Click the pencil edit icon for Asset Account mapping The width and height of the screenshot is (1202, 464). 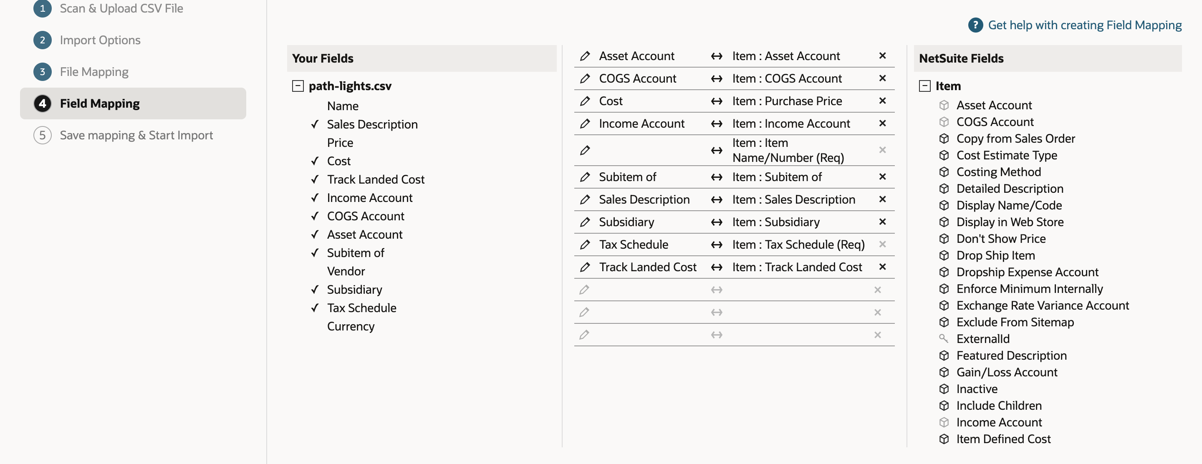(585, 56)
